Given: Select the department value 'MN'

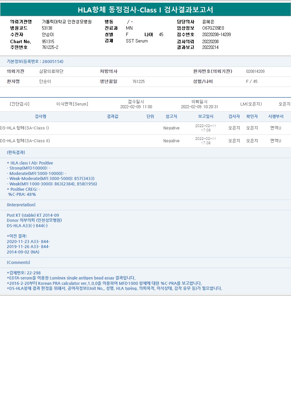Looking at the screenshot, I should pyautogui.click(x=129, y=28).
